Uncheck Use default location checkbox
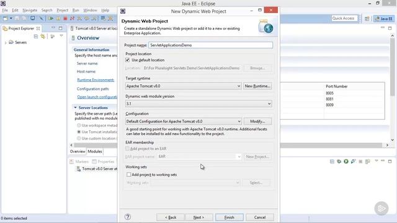 click(x=127, y=60)
